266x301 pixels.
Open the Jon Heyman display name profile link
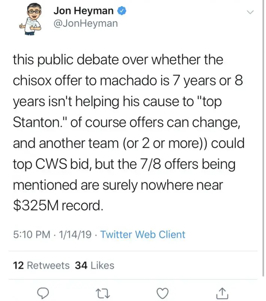[x=83, y=11]
